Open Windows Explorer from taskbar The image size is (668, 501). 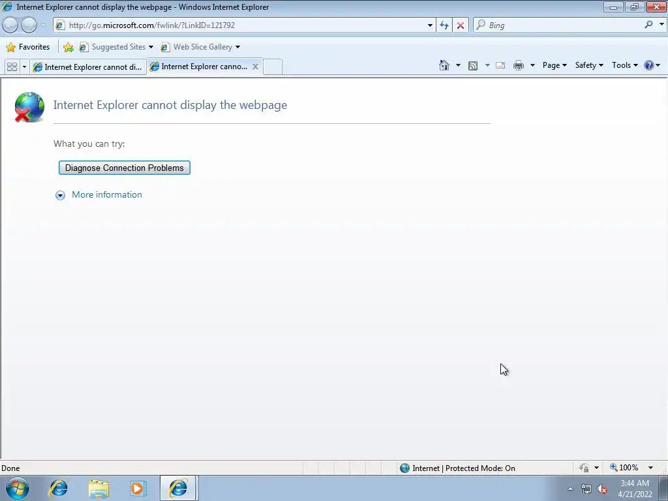(99, 489)
